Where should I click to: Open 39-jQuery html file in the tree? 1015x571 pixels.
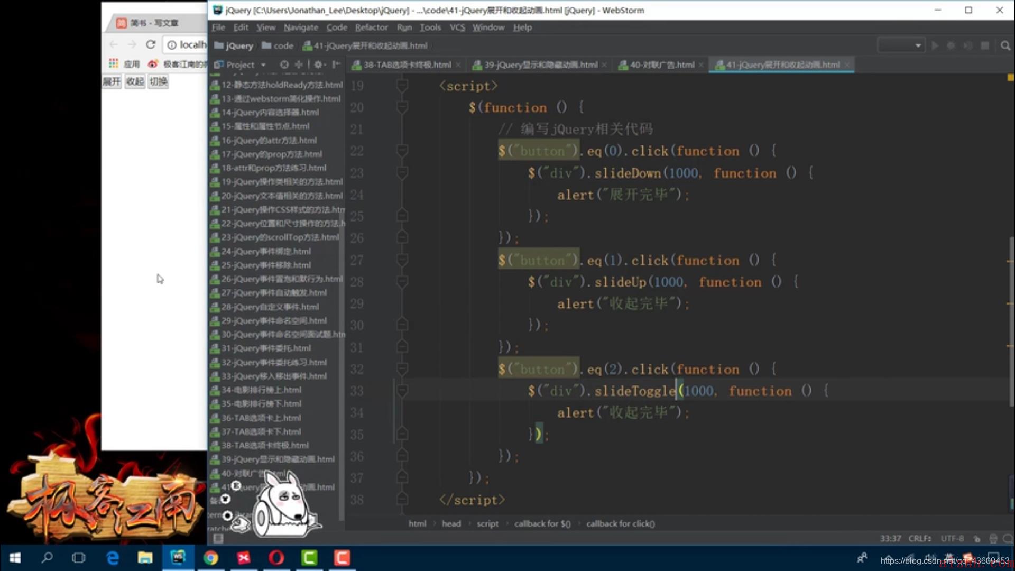[x=273, y=459]
